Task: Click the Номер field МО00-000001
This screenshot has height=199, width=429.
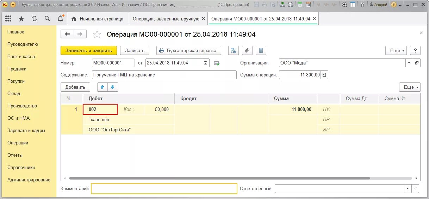Action: pyautogui.click(x=113, y=63)
